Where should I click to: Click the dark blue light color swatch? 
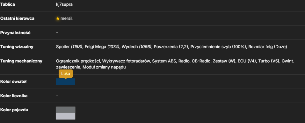[x=66, y=82]
